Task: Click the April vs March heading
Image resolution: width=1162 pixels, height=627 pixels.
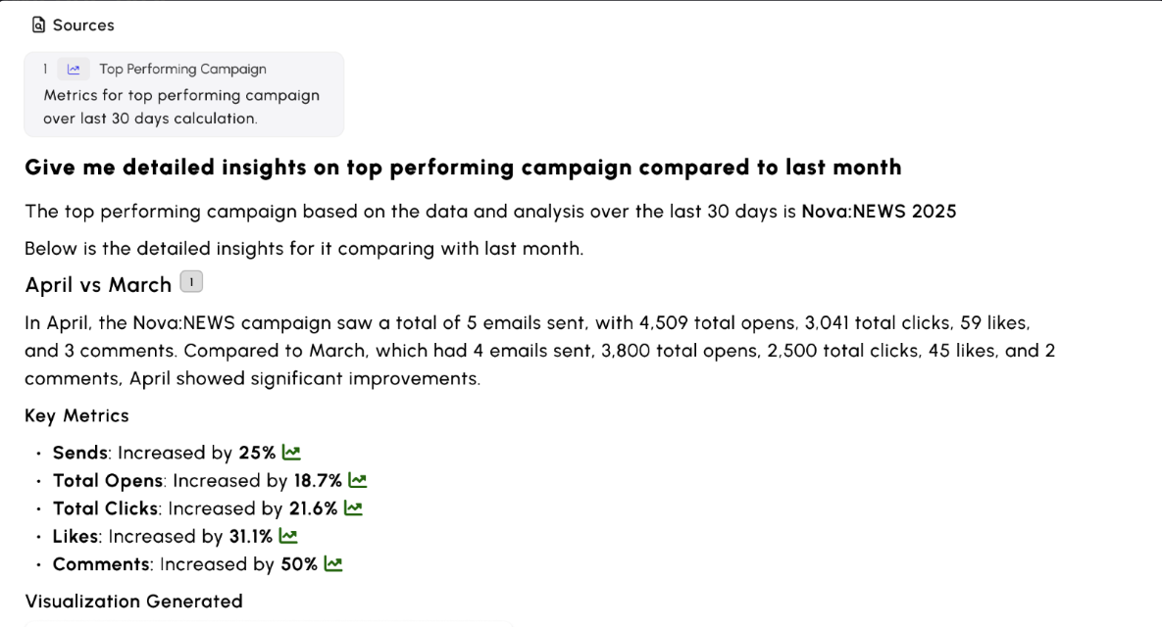Action: tap(98, 285)
